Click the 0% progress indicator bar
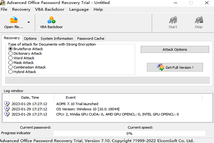Screen dimensions: 214x143 [x=129, y=133]
